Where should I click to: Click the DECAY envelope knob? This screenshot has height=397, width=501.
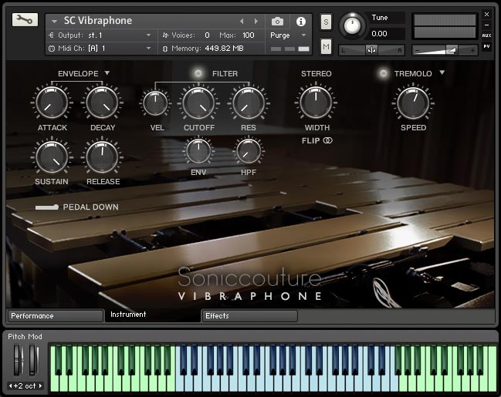(x=102, y=103)
